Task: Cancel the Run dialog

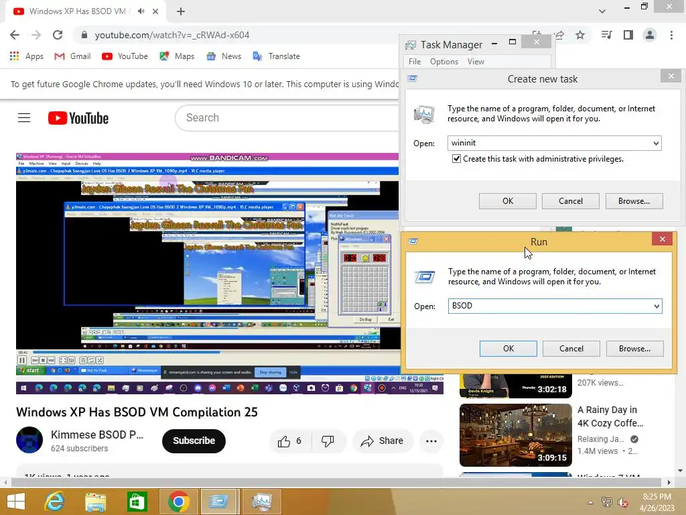Action: (571, 349)
